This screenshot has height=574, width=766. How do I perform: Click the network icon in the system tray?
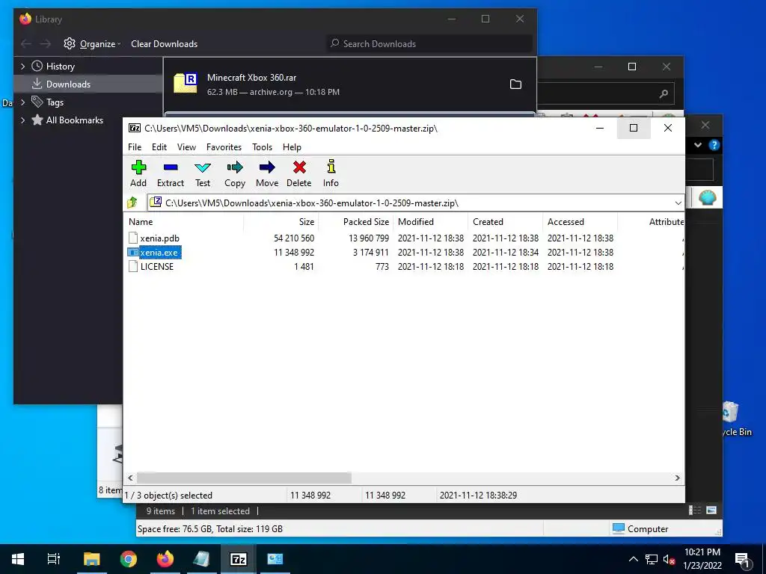point(652,559)
